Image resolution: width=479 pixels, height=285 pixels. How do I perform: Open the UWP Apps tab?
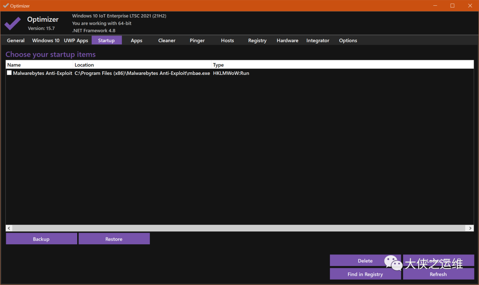[x=76, y=40]
